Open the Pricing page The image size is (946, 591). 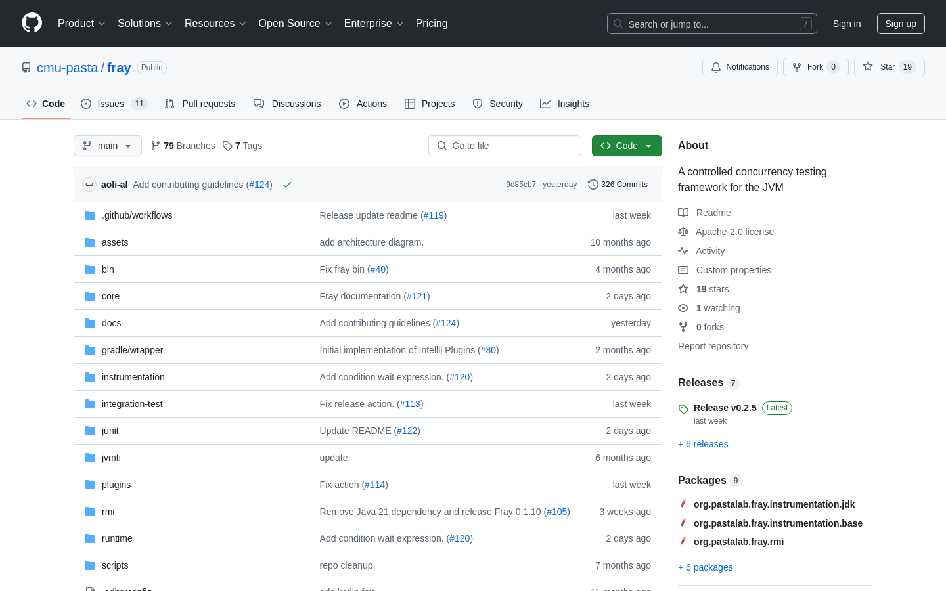pyautogui.click(x=432, y=24)
